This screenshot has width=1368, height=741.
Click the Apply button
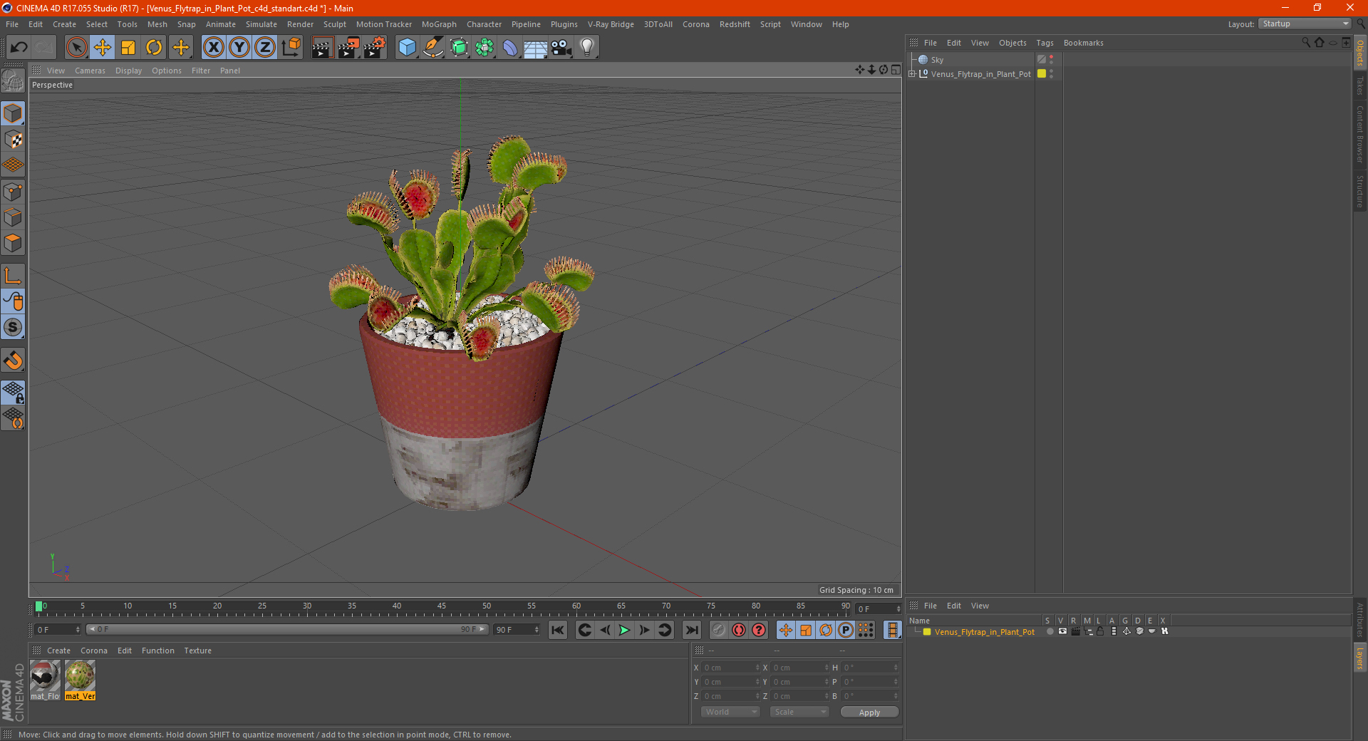click(869, 712)
